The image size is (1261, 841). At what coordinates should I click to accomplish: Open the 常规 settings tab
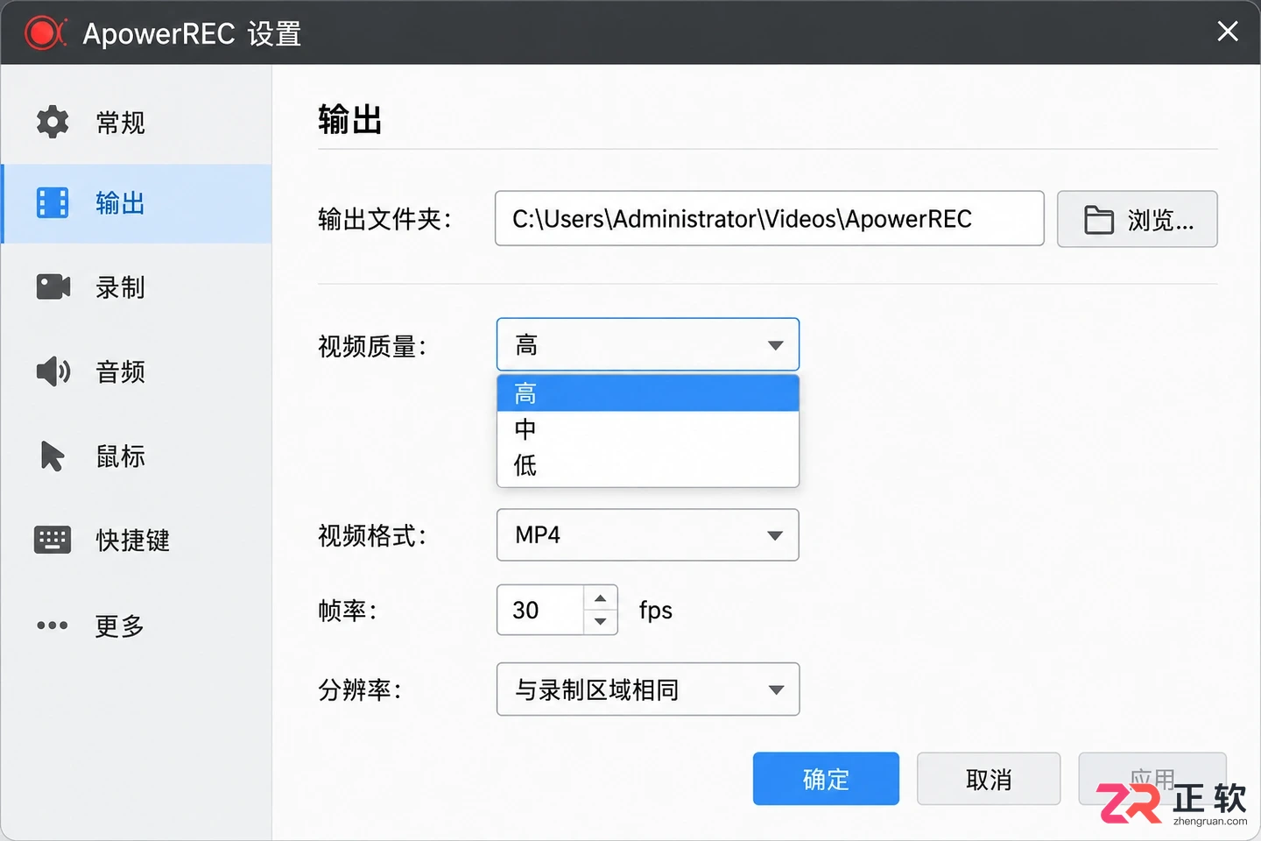tap(136, 122)
